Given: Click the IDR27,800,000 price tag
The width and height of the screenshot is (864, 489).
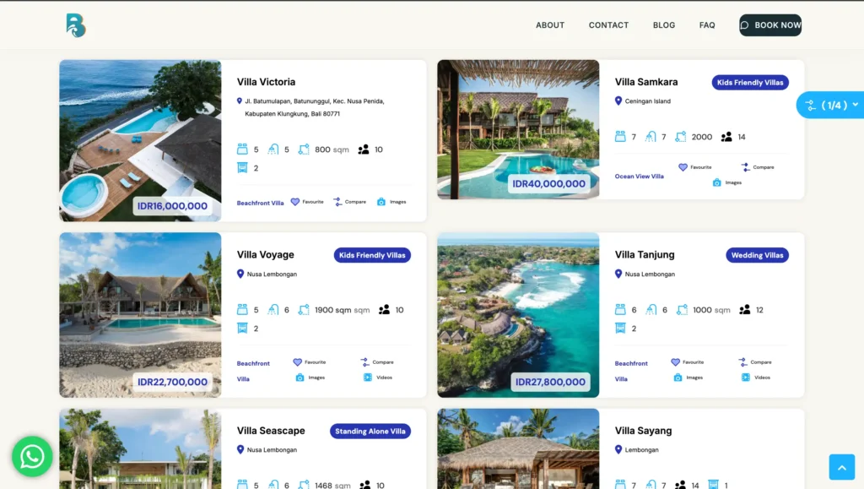Looking at the screenshot, I should [550, 382].
